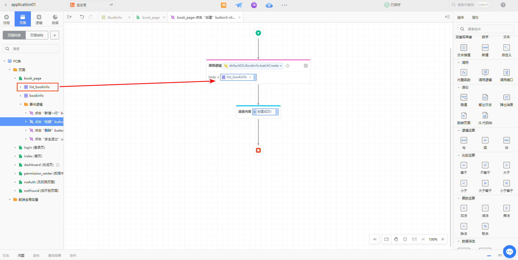This screenshot has width=518, height=260.
Task: Click the 搜索组件 search field
Action: 486,29
